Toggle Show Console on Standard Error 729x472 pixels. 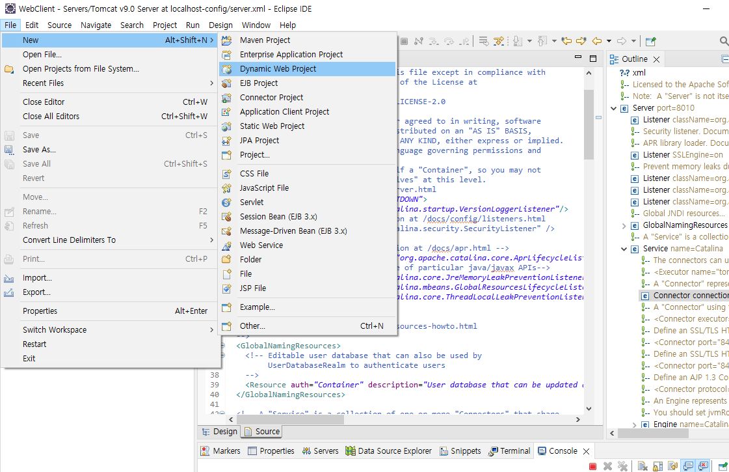[x=704, y=466]
